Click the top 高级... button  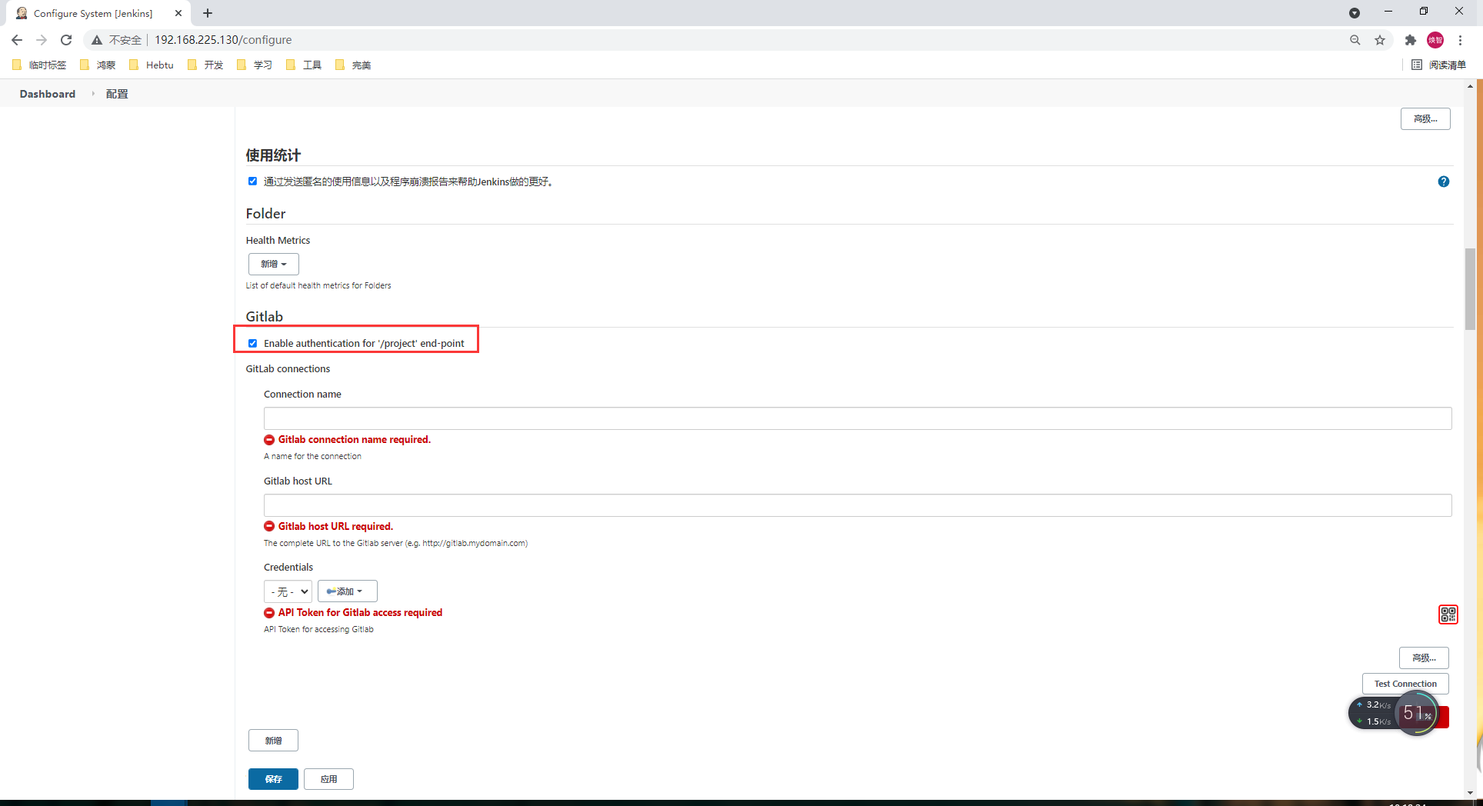(x=1425, y=118)
